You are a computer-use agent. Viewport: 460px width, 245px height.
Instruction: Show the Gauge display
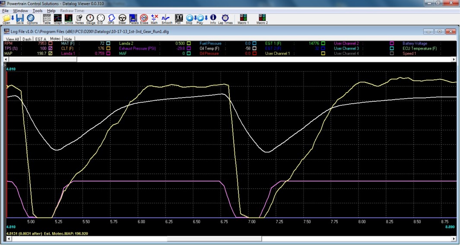[x=90, y=19]
